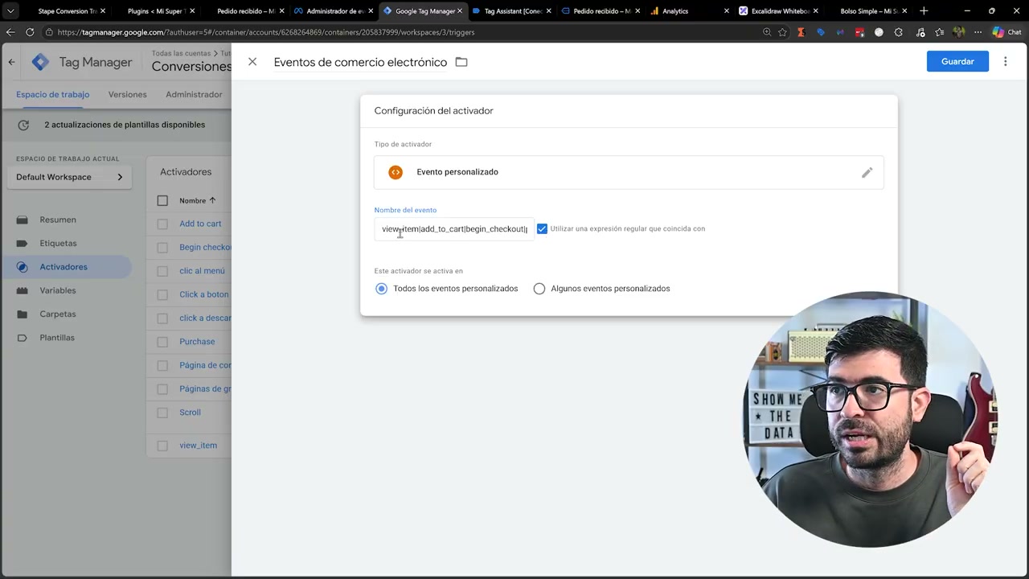Close the trigger configuration panel with X
The height and width of the screenshot is (579, 1029).
[252, 62]
